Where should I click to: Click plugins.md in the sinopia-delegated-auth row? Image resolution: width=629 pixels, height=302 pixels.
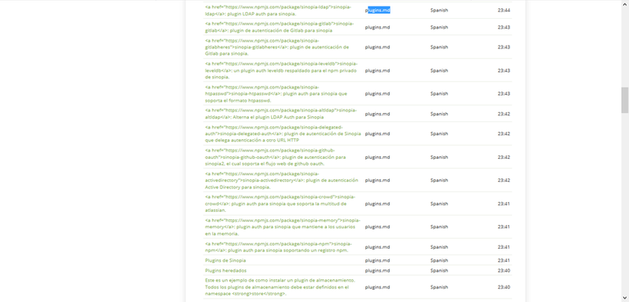(378, 133)
